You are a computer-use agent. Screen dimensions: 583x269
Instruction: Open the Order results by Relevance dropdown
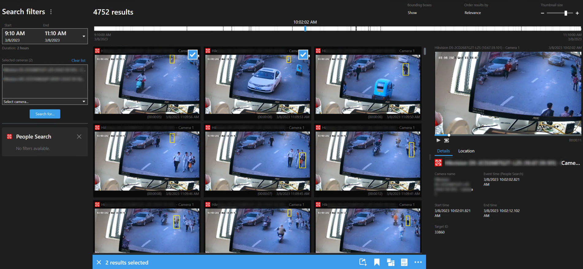(472, 13)
